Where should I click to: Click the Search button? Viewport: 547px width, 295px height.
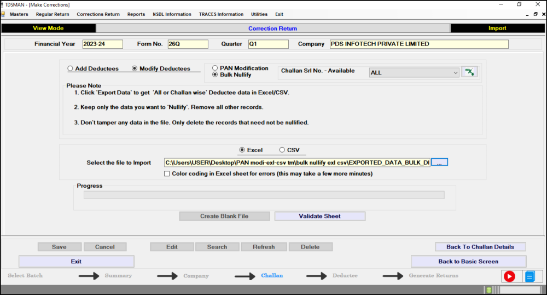coord(217,247)
